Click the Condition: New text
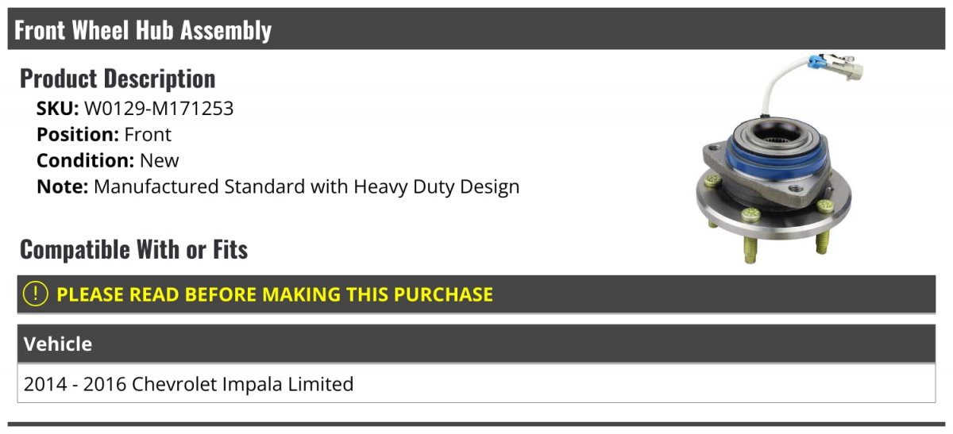The width and height of the screenshot is (953, 434). click(108, 161)
